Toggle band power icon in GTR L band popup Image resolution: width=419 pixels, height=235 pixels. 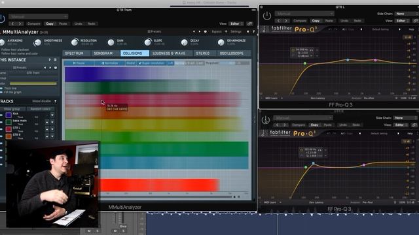point(293,50)
